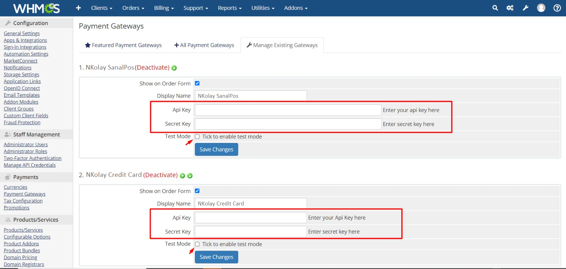Open the search magnifier icon
Screen dimensions: 566x269
click(x=495, y=8)
